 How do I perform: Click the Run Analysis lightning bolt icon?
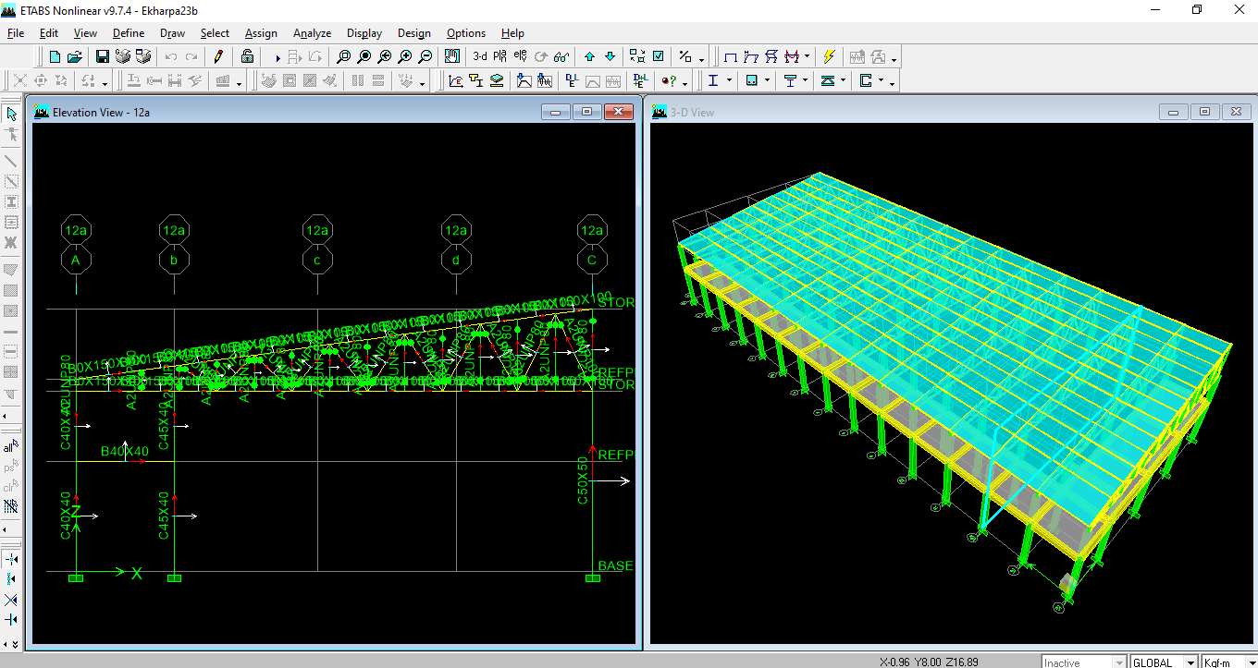pos(829,56)
